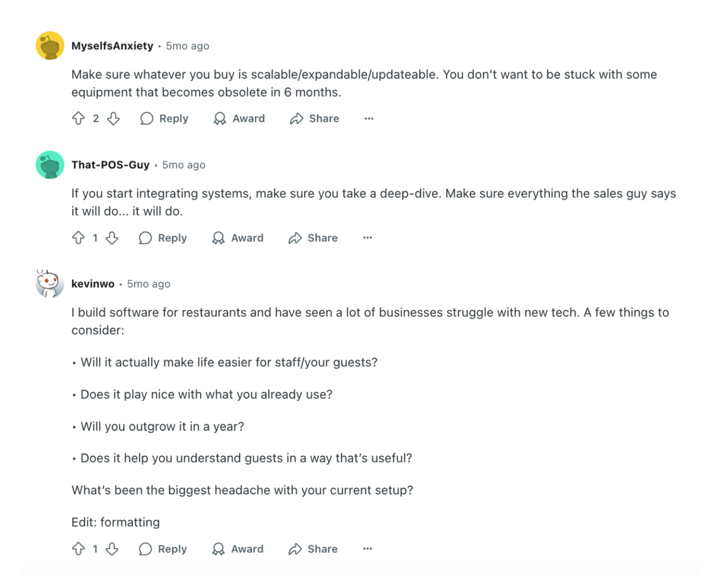The height and width of the screenshot is (582, 726).
Task: Open MyselfsAnxiety's profile
Action: tap(113, 46)
